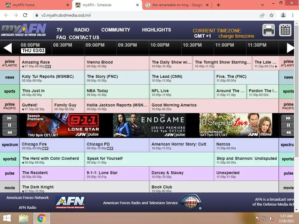
Task: Open the FAQ page
Action: coord(61,37)
